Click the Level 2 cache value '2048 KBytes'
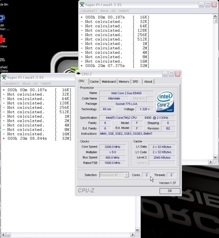This screenshot has width=219, height=238. coord(162,157)
